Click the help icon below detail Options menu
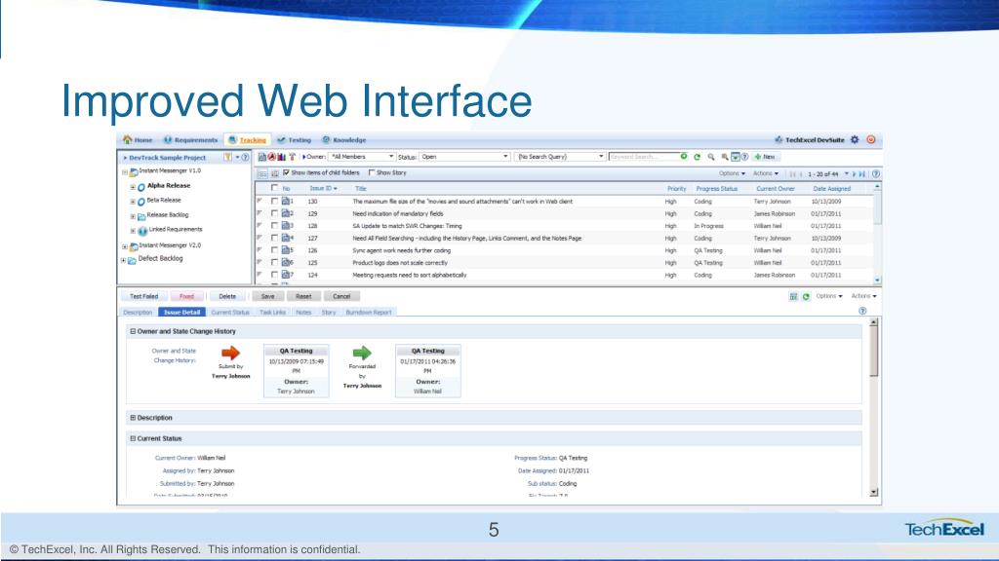 pos(862,311)
